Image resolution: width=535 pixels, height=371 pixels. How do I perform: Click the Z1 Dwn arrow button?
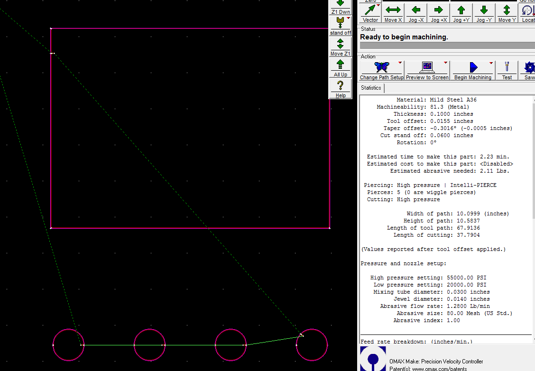(340, 7)
